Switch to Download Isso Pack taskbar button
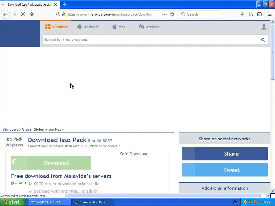 93,202
